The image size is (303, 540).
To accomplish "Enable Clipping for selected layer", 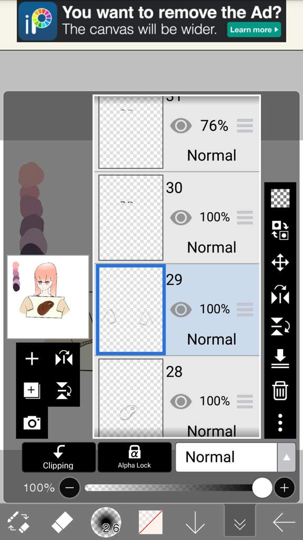I will point(58,457).
